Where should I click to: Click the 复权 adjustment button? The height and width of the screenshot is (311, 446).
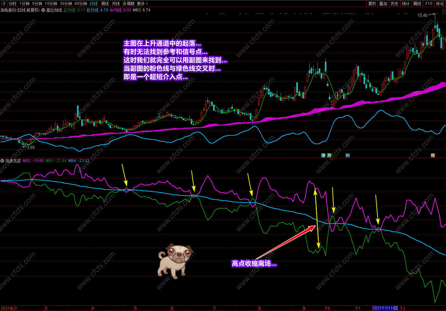click(372, 4)
